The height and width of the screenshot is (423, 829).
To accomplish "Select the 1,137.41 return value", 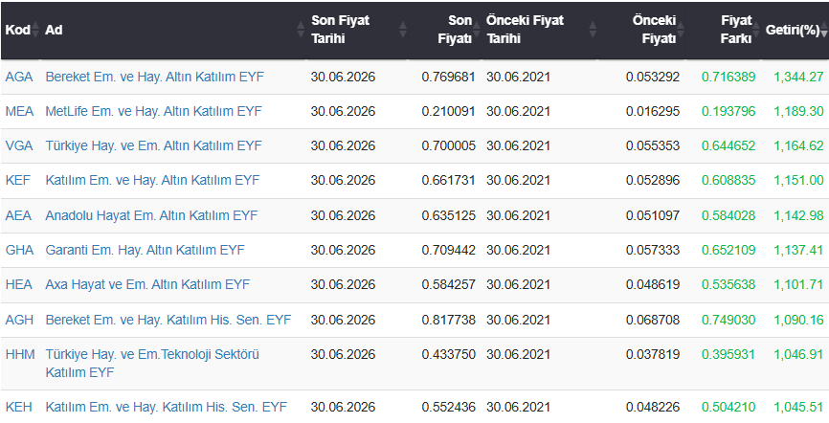I will coord(798,250).
